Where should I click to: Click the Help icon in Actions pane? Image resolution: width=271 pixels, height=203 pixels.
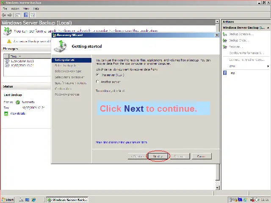(225, 73)
